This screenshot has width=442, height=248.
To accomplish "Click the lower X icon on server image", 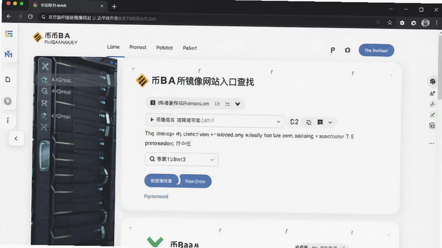I will tap(44, 127).
